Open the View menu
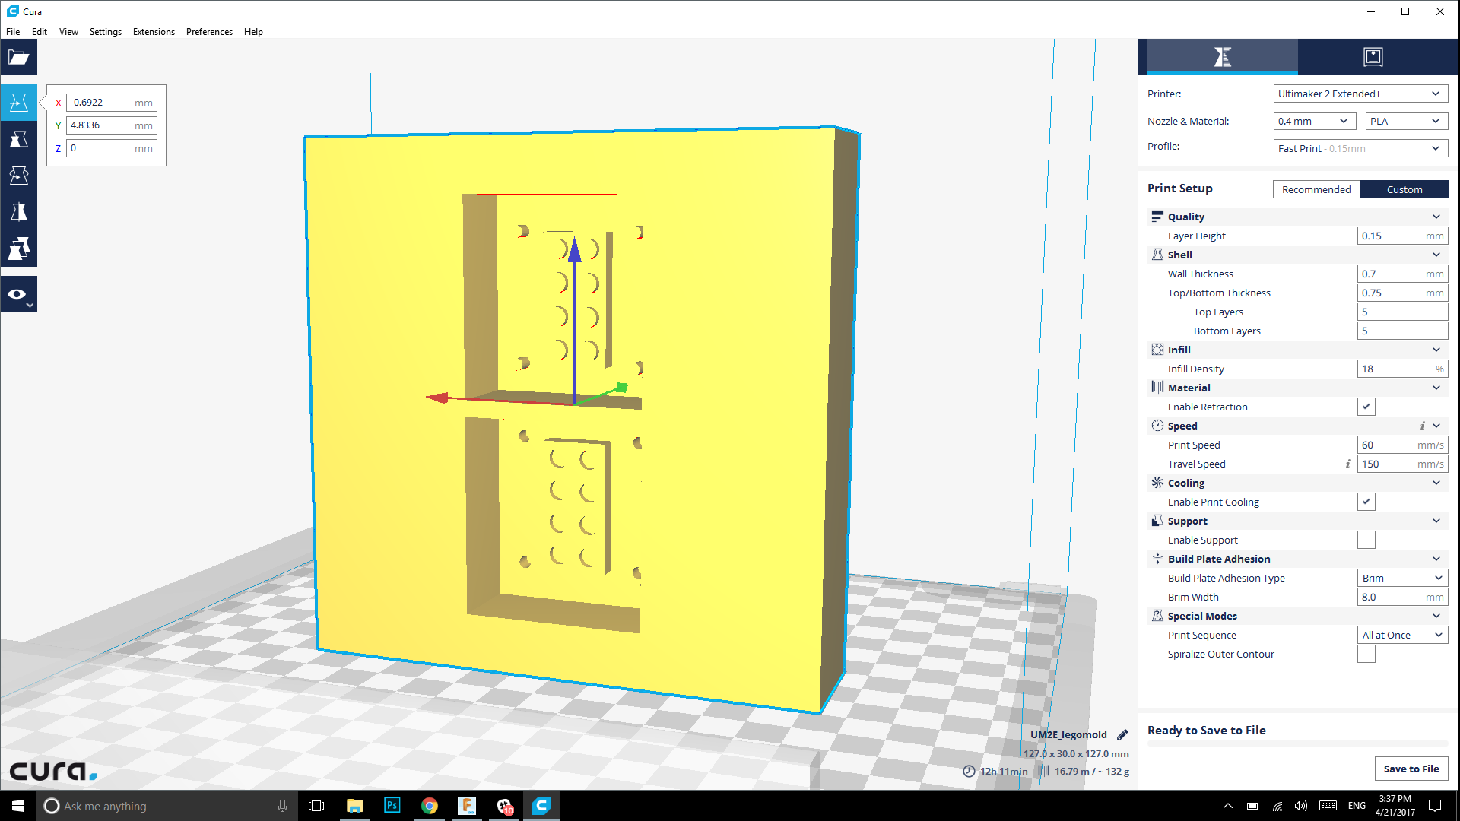This screenshot has height=821, width=1460. click(x=68, y=32)
